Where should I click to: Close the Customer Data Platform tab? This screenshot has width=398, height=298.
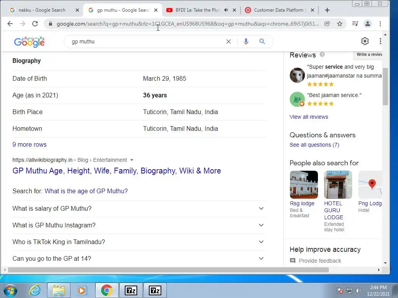[x=312, y=10]
